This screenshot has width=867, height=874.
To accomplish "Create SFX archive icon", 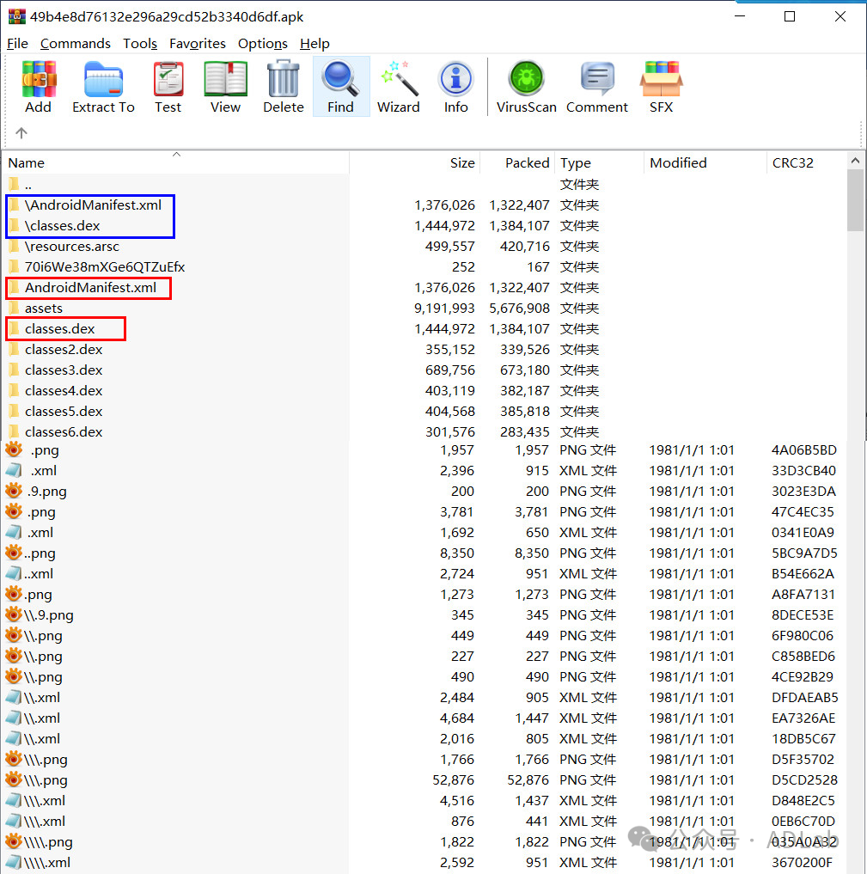I will pos(661,86).
